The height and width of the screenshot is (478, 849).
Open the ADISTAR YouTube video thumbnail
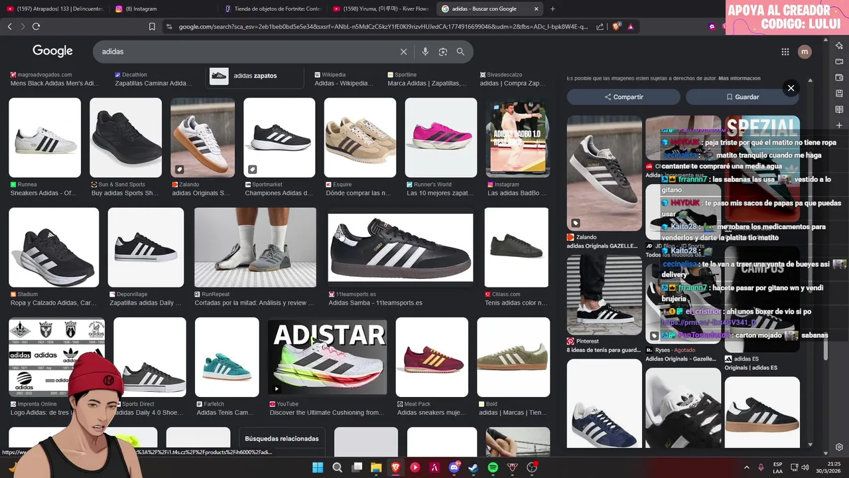pyautogui.click(x=328, y=357)
